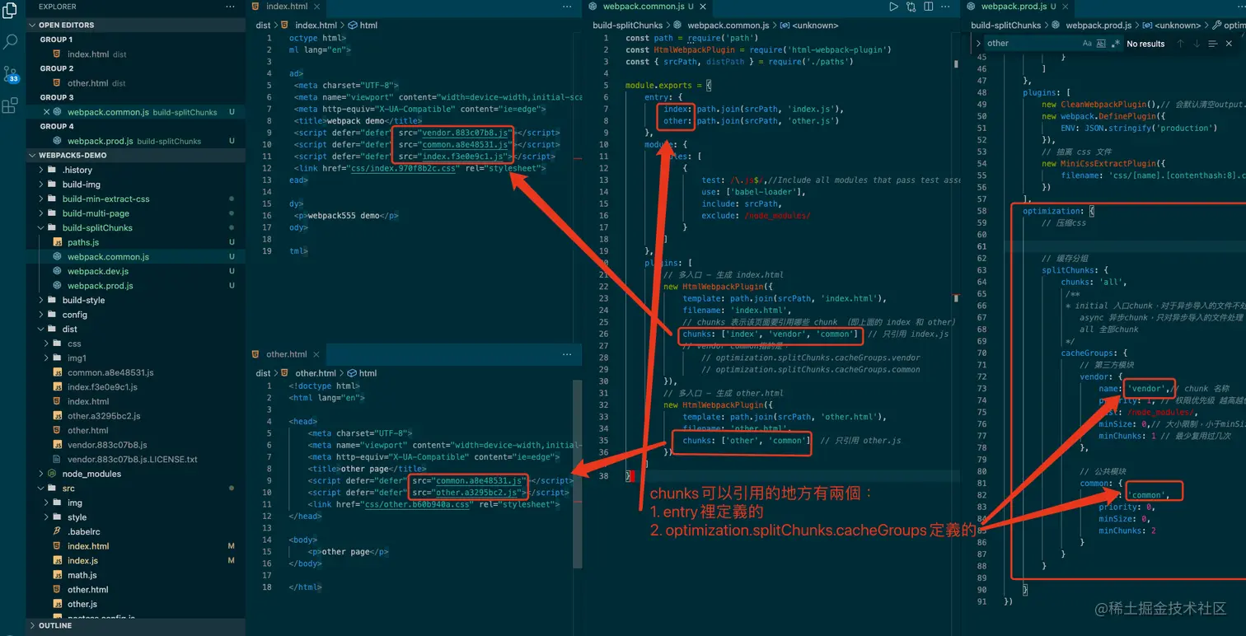The image size is (1246, 636).
Task: Toggle Find in Selection in the find widget
Action: tap(1214, 44)
